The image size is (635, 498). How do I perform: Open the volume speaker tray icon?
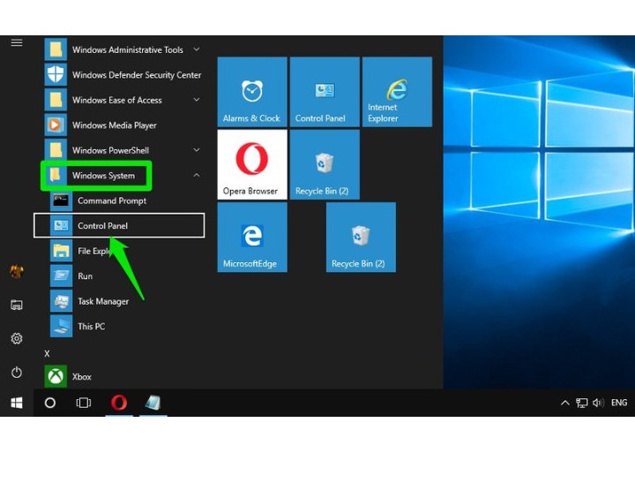[598, 403]
